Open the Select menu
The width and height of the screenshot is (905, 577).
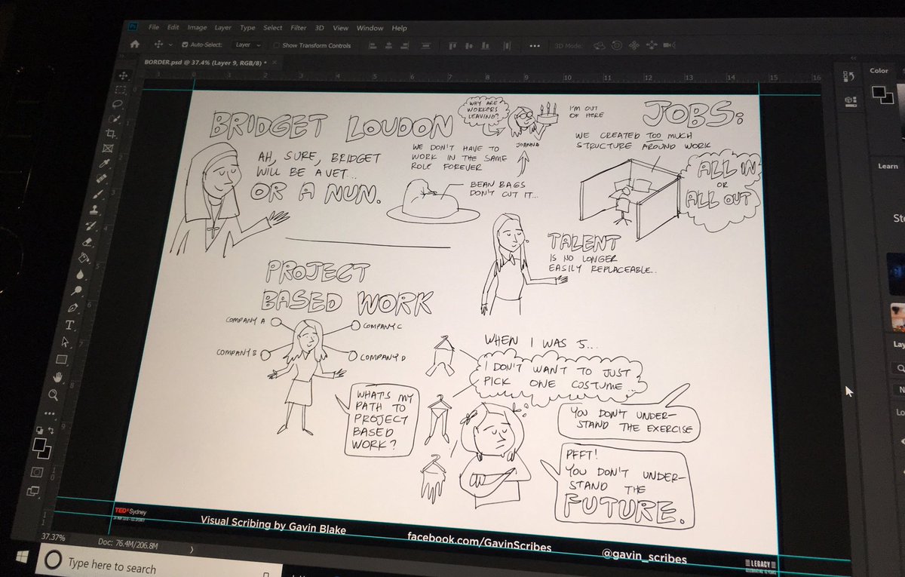[x=273, y=28]
